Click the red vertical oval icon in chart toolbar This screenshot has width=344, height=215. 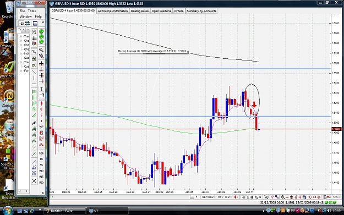(310, 197)
